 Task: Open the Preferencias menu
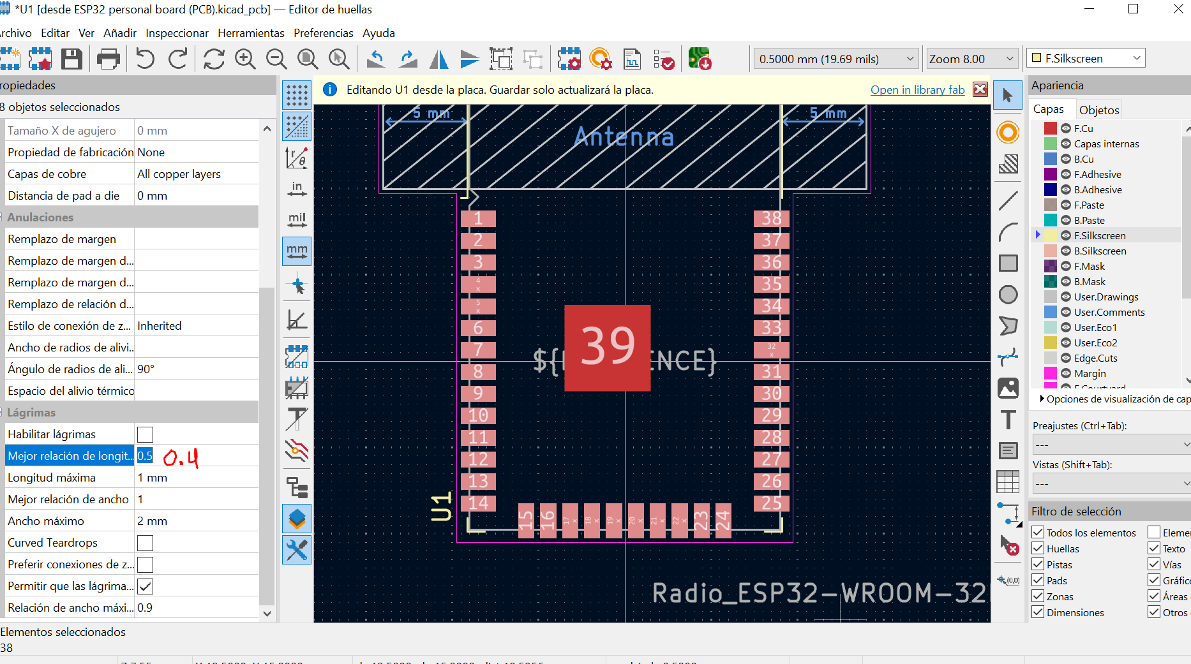[323, 33]
